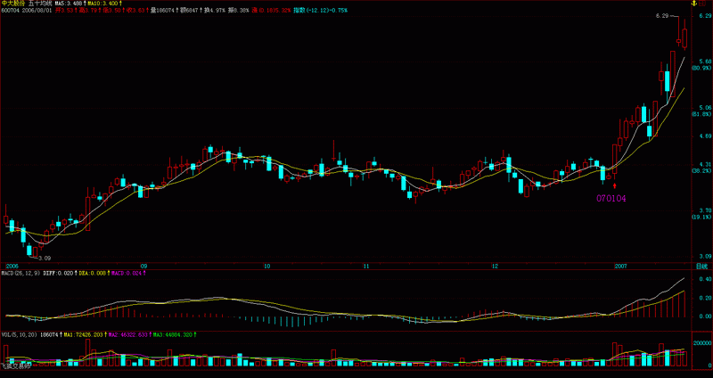Click the 2007 marker on time axis
713x378 pixels.
pos(621,266)
